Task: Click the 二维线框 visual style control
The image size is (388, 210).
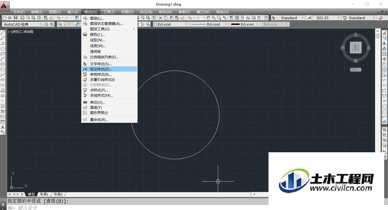Action: click(x=27, y=32)
